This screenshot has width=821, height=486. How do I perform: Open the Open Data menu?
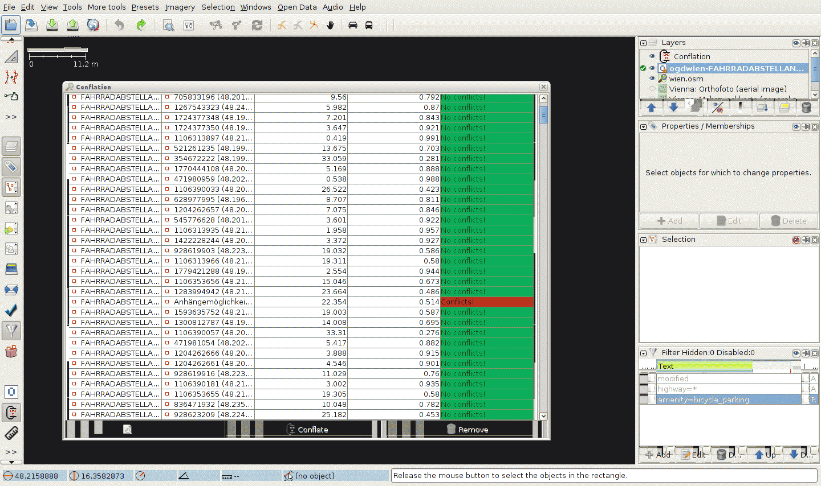click(296, 7)
